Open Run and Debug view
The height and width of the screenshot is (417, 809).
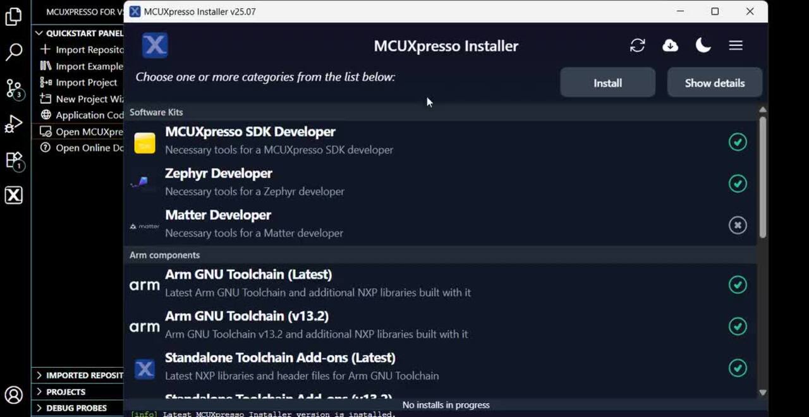(14, 124)
